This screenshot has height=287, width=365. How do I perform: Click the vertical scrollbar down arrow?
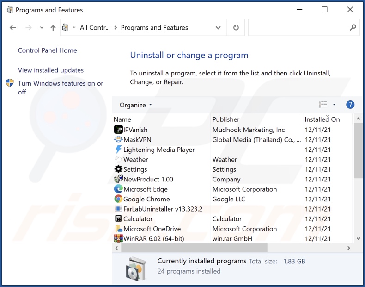click(358, 238)
